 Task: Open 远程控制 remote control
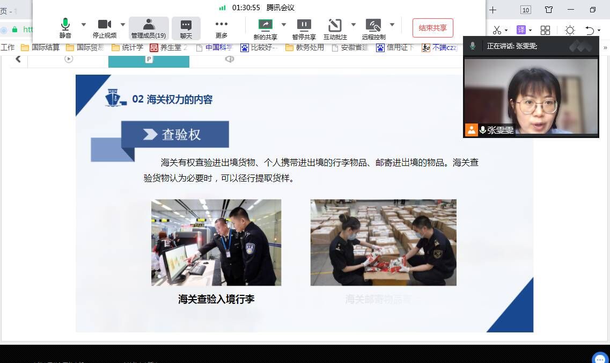pyautogui.click(x=373, y=28)
